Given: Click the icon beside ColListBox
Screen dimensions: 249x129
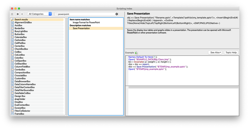Looking at the screenshot, I should 12,55.
